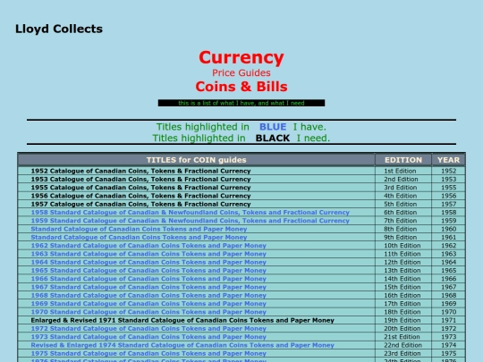Screen dimensions: 483x362
Task: Click the year '1958' cell
Action: (x=448, y=213)
